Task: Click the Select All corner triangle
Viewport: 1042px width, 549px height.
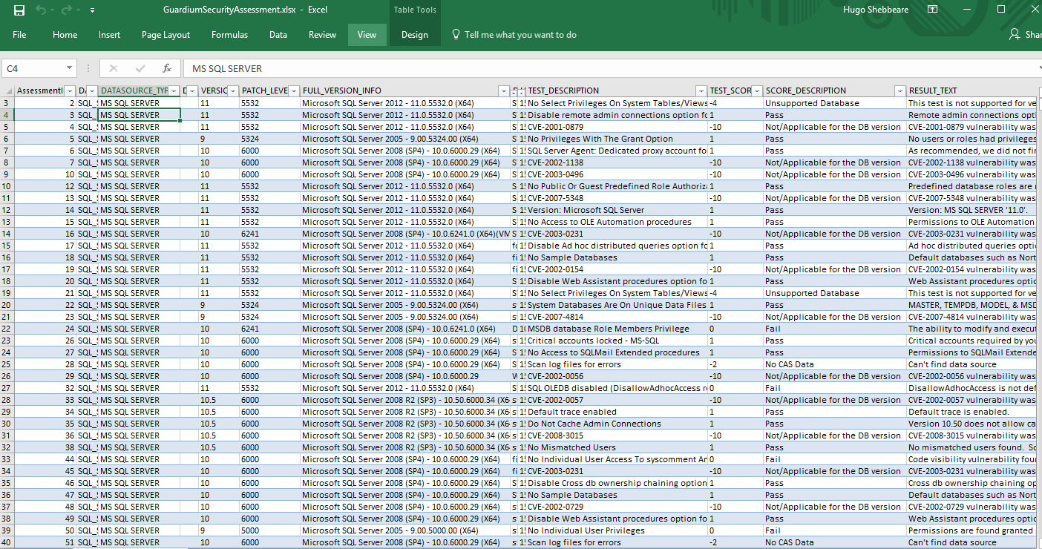Action: point(7,91)
